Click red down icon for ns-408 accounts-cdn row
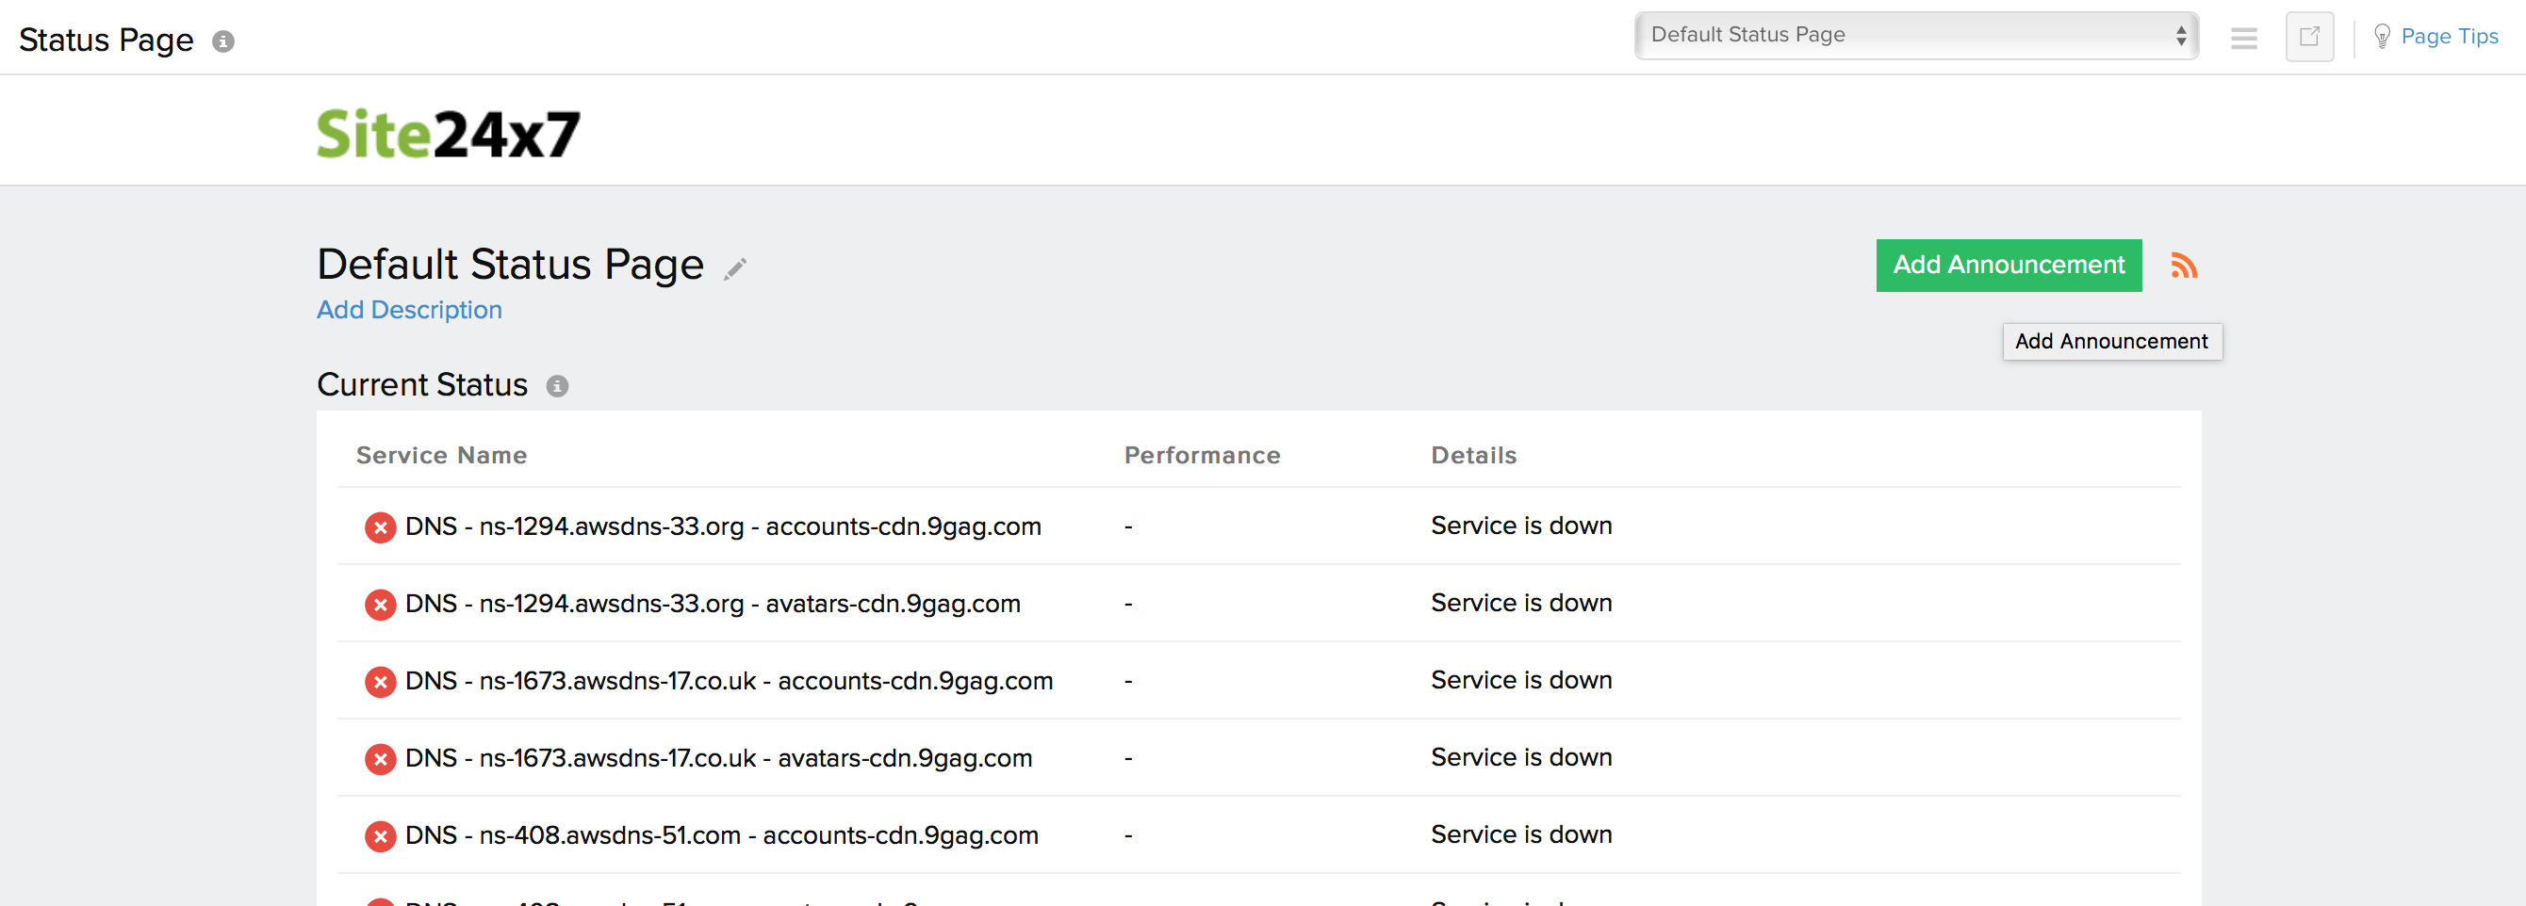Image resolution: width=2526 pixels, height=906 pixels. 381,836
